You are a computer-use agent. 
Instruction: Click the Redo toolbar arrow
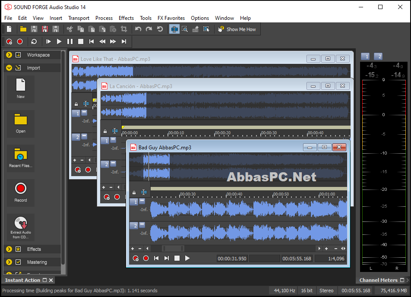tap(149, 29)
